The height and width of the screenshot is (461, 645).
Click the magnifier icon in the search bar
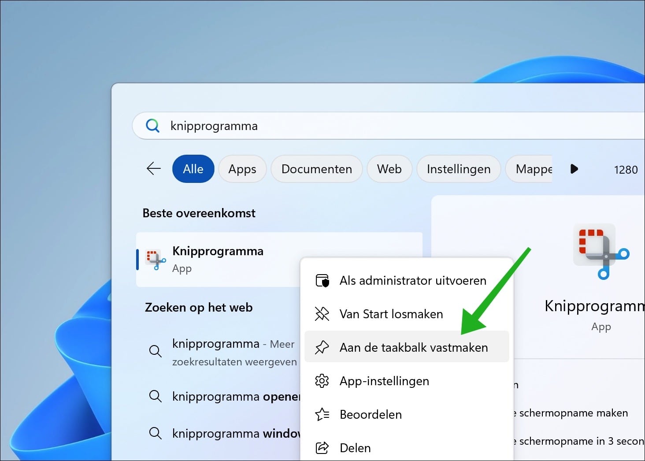[x=152, y=126]
